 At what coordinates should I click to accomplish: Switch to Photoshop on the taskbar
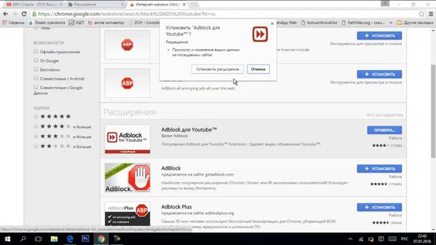coord(85,239)
